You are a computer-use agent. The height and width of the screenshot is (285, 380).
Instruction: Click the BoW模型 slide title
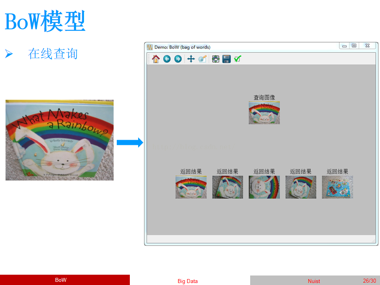click(45, 21)
